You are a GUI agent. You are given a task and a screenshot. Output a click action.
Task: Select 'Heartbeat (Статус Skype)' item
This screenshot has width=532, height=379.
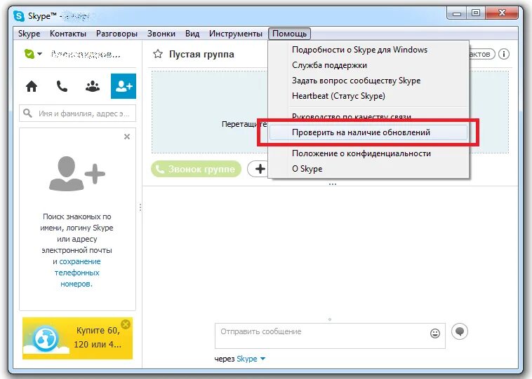click(x=368, y=96)
